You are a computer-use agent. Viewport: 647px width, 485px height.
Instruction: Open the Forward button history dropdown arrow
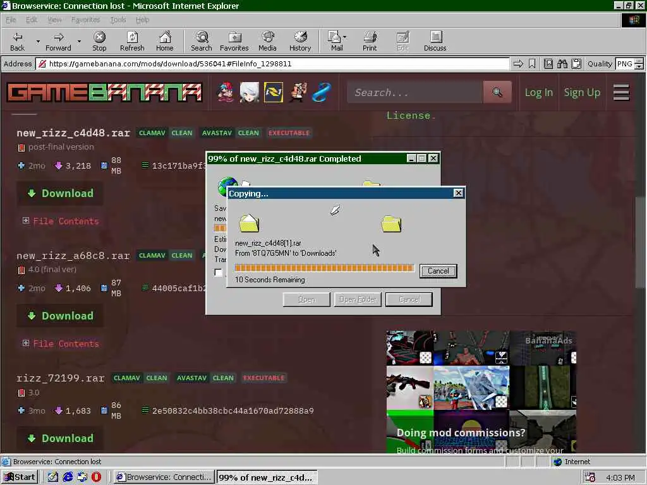point(79,41)
